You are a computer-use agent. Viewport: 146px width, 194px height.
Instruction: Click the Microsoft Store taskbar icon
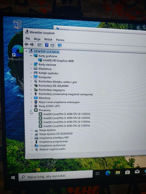pos(127,172)
